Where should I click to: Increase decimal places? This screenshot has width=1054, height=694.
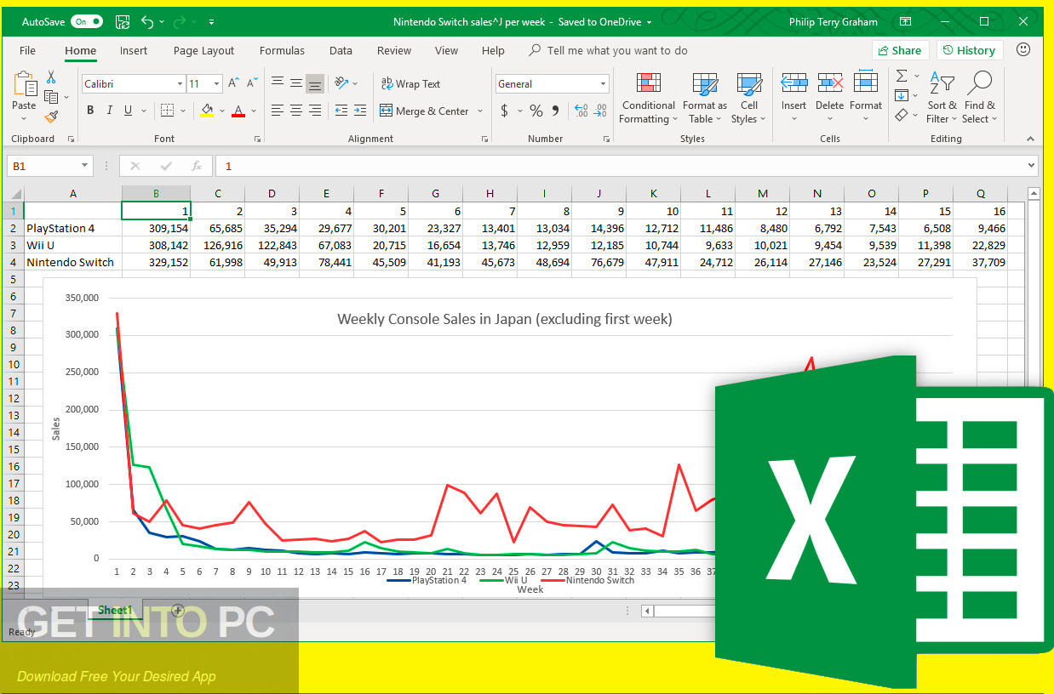pyautogui.click(x=581, y=111)
